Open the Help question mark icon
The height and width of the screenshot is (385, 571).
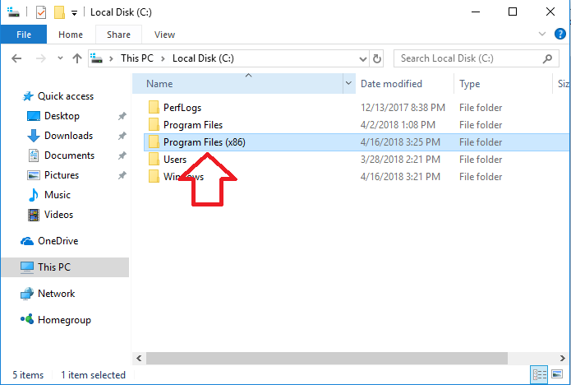(x=560, y=34)
